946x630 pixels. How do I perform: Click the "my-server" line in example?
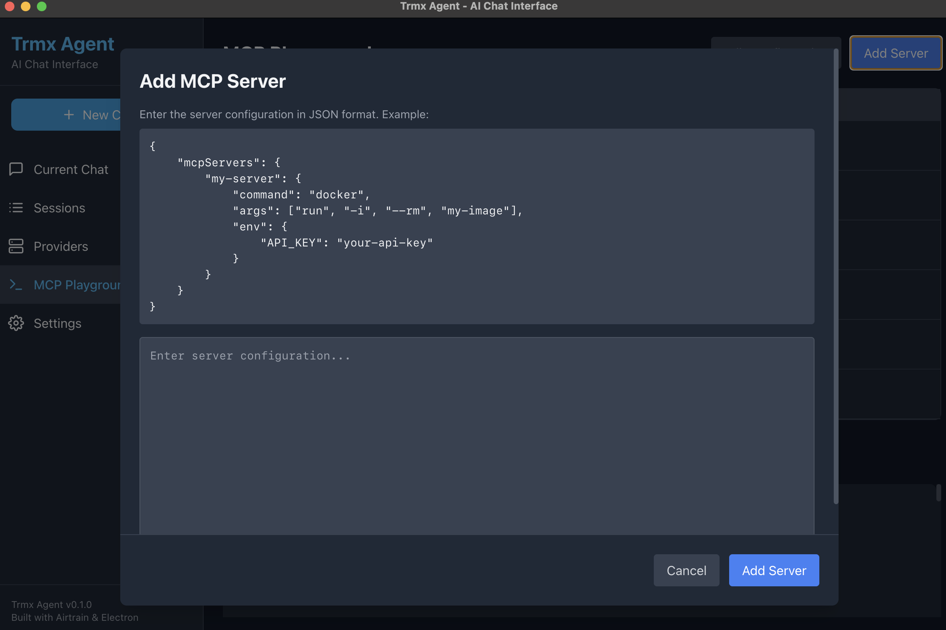[x=253, y=178]
